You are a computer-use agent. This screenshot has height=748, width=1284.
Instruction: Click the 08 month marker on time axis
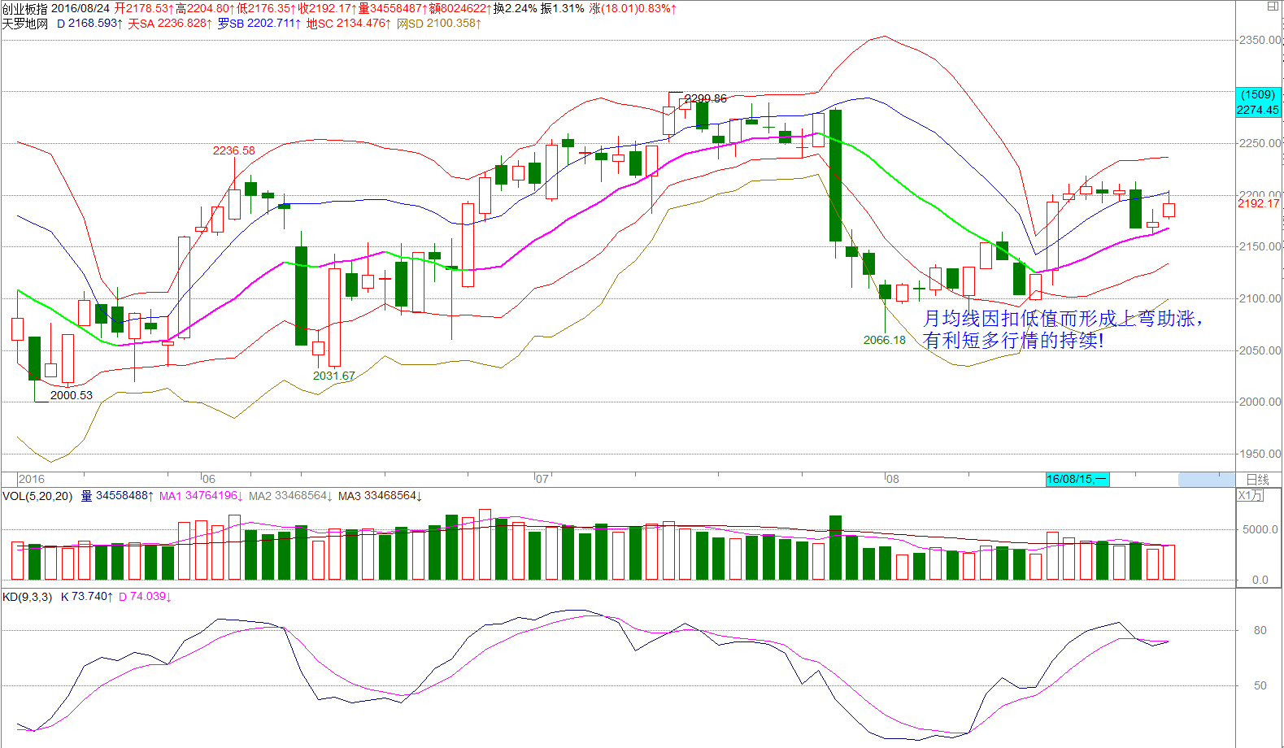[892, 480]
